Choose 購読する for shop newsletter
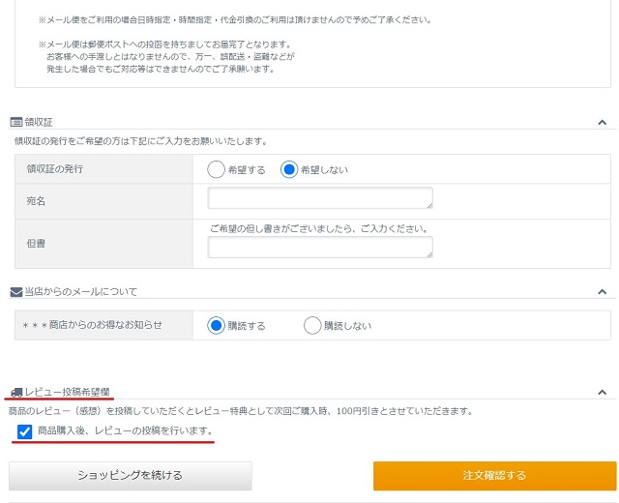The image size is (619, 503). (x=217, y=325)
